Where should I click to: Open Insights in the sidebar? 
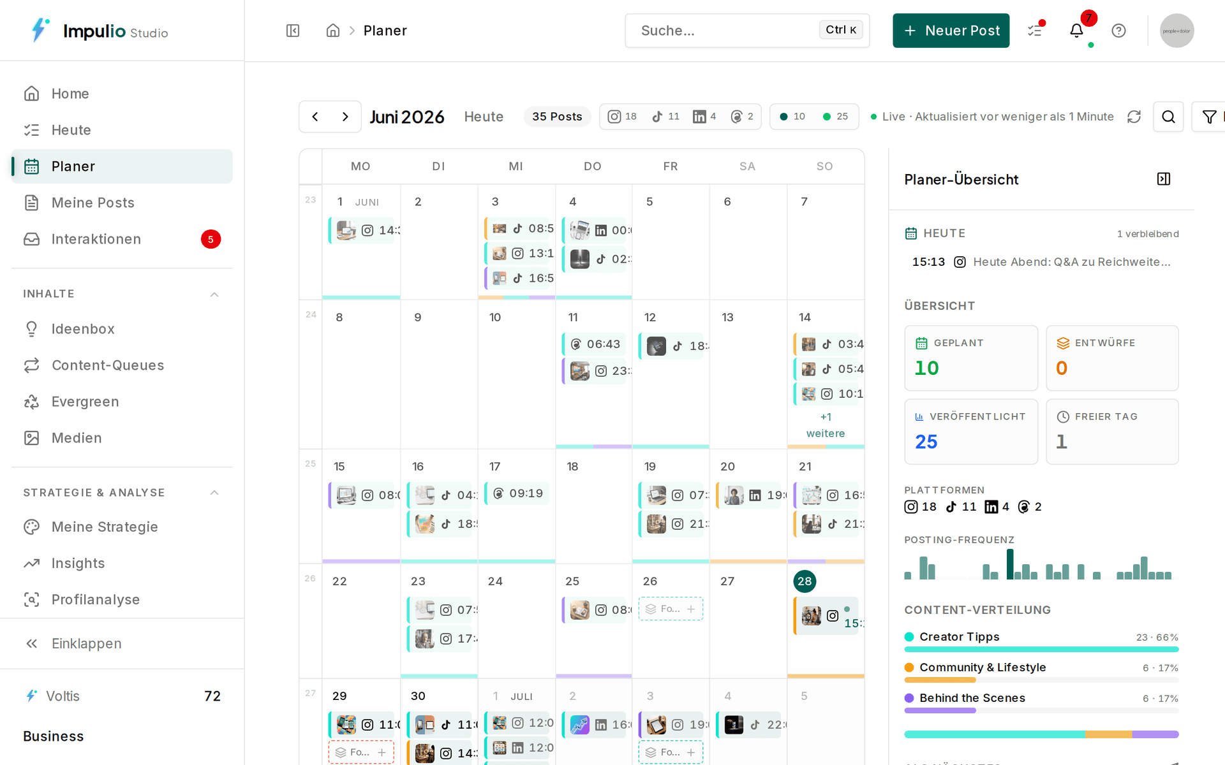[x=122, y=564]
